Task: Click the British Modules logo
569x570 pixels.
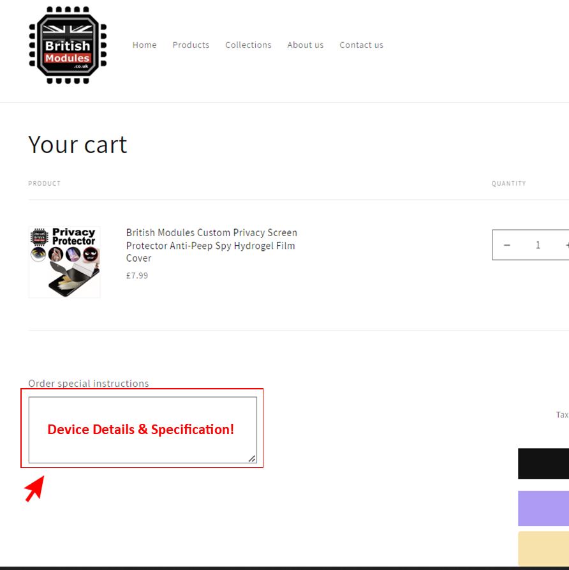Action: click(68, 45)
